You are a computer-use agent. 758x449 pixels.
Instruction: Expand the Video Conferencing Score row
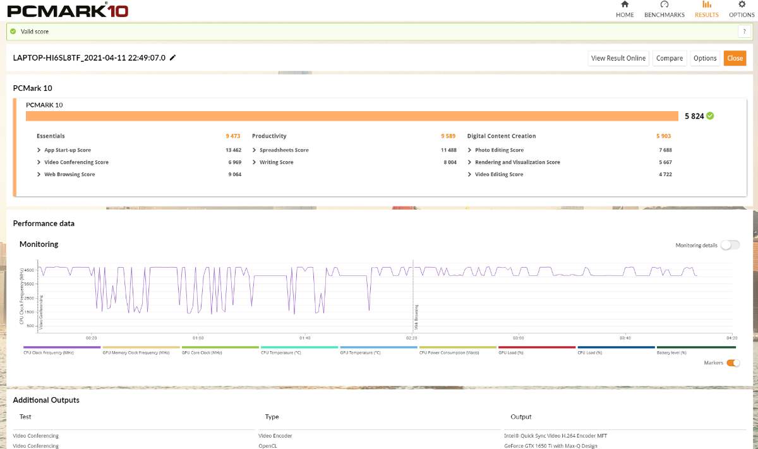pos(39,162)
